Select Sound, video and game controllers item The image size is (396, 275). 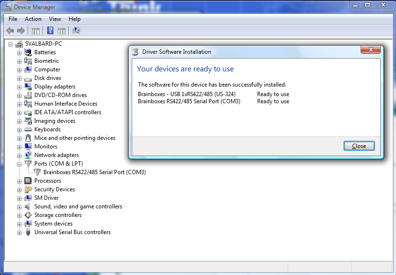click(x=78, y=206)
